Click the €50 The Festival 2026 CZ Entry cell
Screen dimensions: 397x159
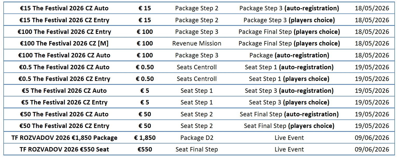(x=64, y=126)
